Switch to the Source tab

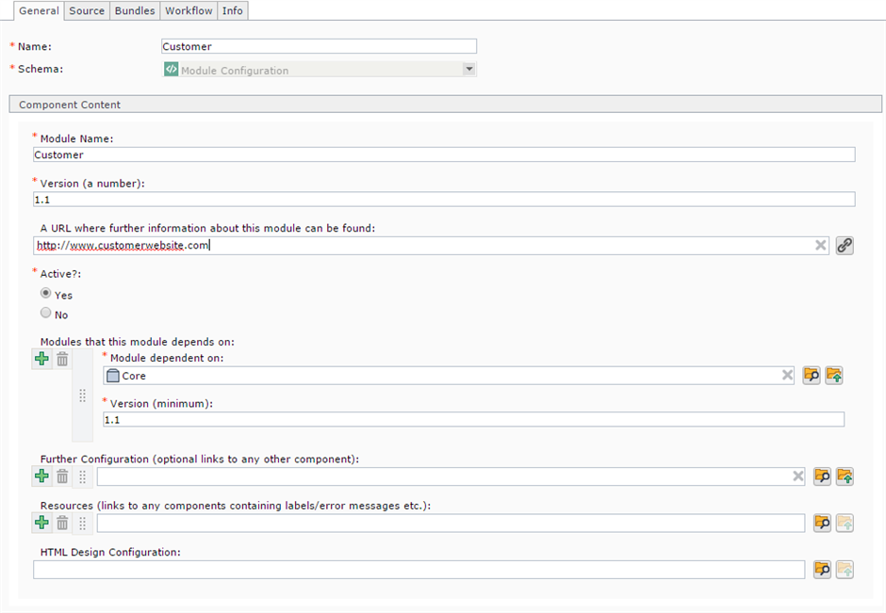(x=87, y=10)
